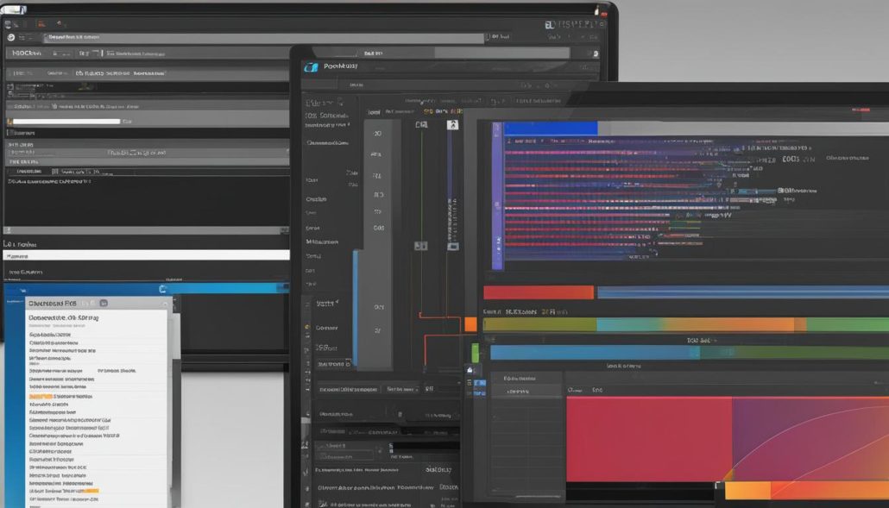889x508 pixels.
Task: Click the blue square logo icon in the front window's title bar
Action: point(311,66)
